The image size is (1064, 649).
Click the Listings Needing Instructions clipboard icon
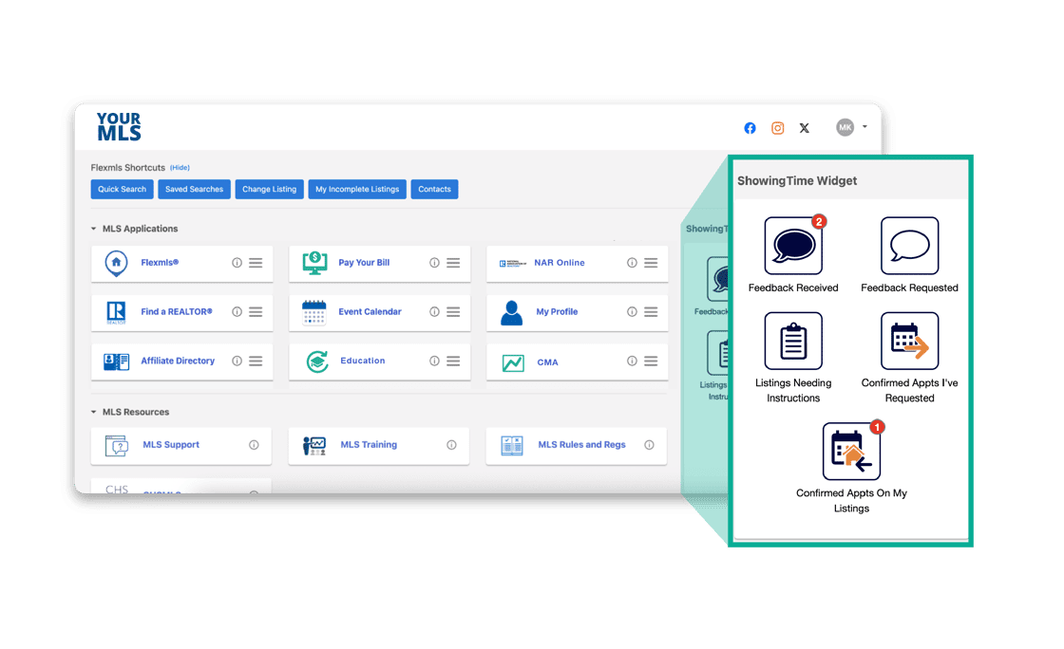click(x=793, y=342)
